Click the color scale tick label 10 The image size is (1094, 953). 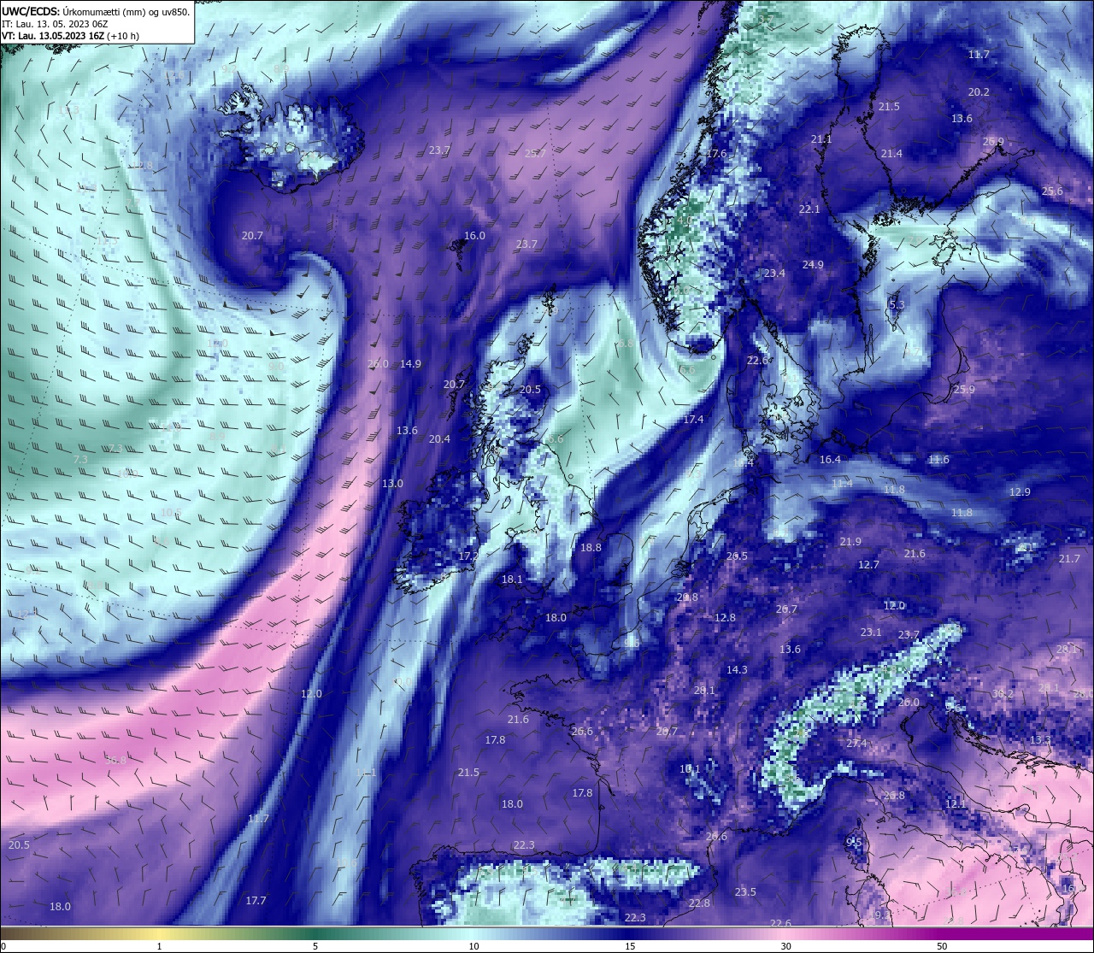473,946
